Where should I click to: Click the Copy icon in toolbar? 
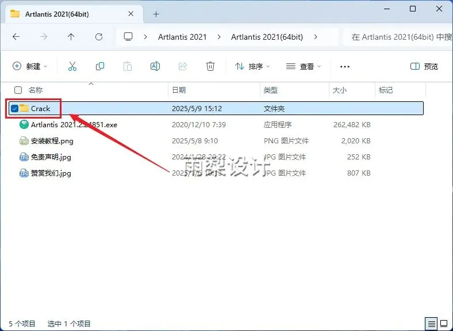click(100, 66)
